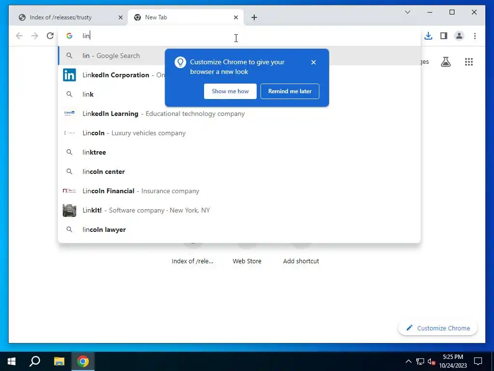
Task: Open a new tab with plus button
Action: 254,17
